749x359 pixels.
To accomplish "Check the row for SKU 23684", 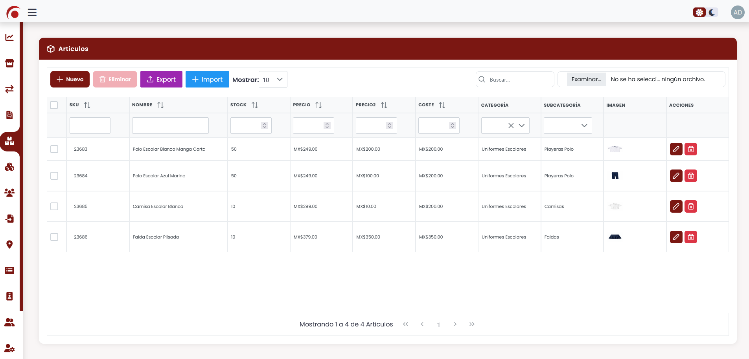I will click(x=54, y=176).
